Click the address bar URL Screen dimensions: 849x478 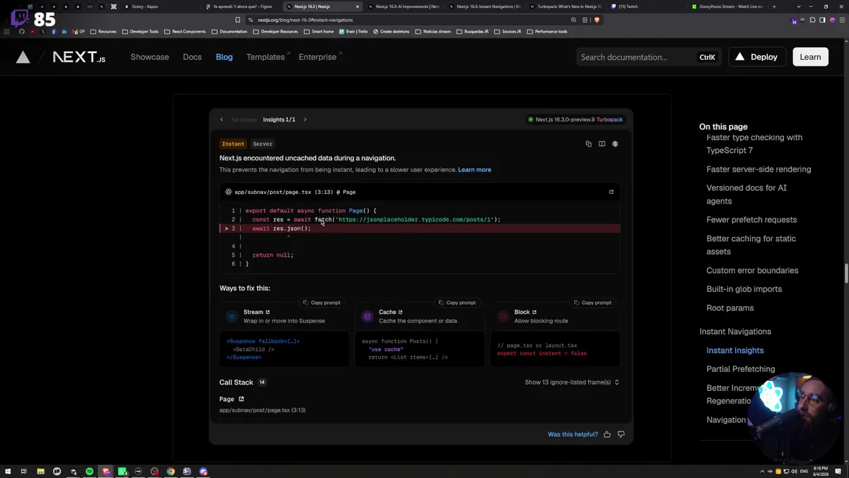pyautogui.click(x=305, y=20)
